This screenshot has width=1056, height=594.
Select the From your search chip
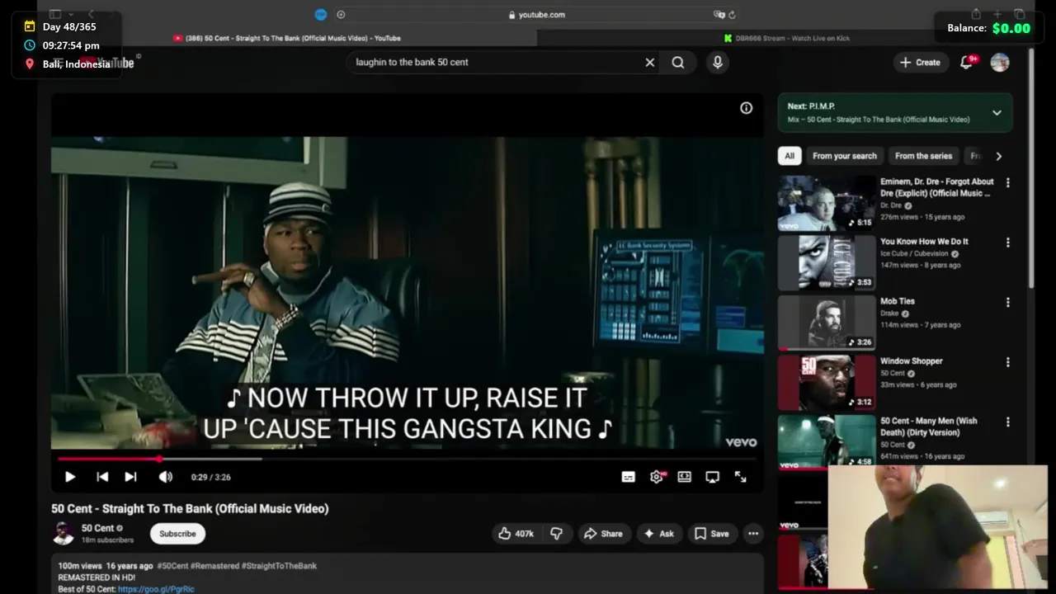(x=844, y=156)
